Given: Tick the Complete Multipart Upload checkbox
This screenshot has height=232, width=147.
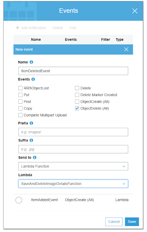Looking at the screenshot, I should [20, 115].
